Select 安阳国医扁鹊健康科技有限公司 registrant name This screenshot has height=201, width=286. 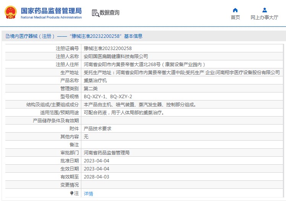(x=116, y=57)
